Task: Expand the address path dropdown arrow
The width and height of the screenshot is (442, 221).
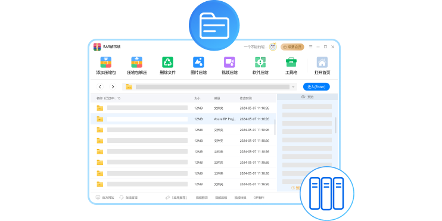Action: point(293,87)
